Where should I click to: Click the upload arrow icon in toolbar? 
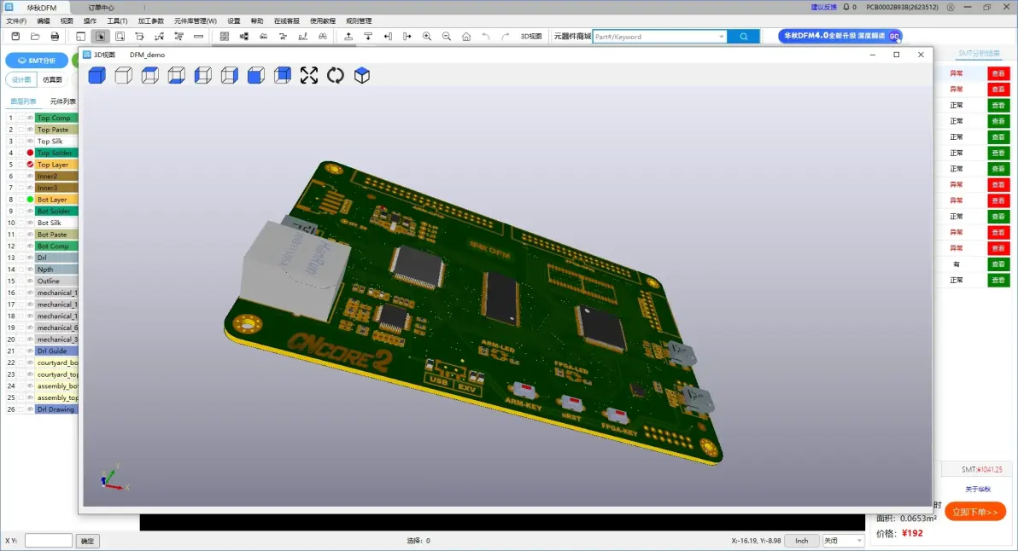pyautogui.click(x=348, y=37)
